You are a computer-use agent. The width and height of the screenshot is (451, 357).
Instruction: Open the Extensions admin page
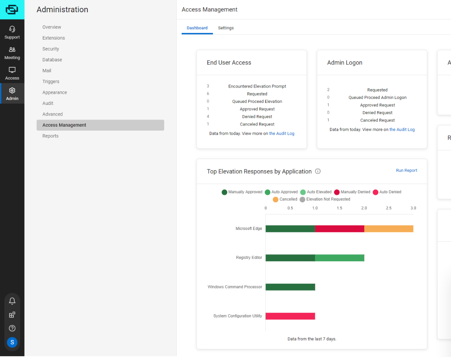(53, 38)
